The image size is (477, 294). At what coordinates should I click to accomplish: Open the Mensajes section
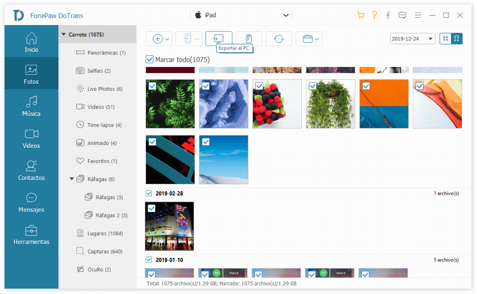(x=31, y=203)
